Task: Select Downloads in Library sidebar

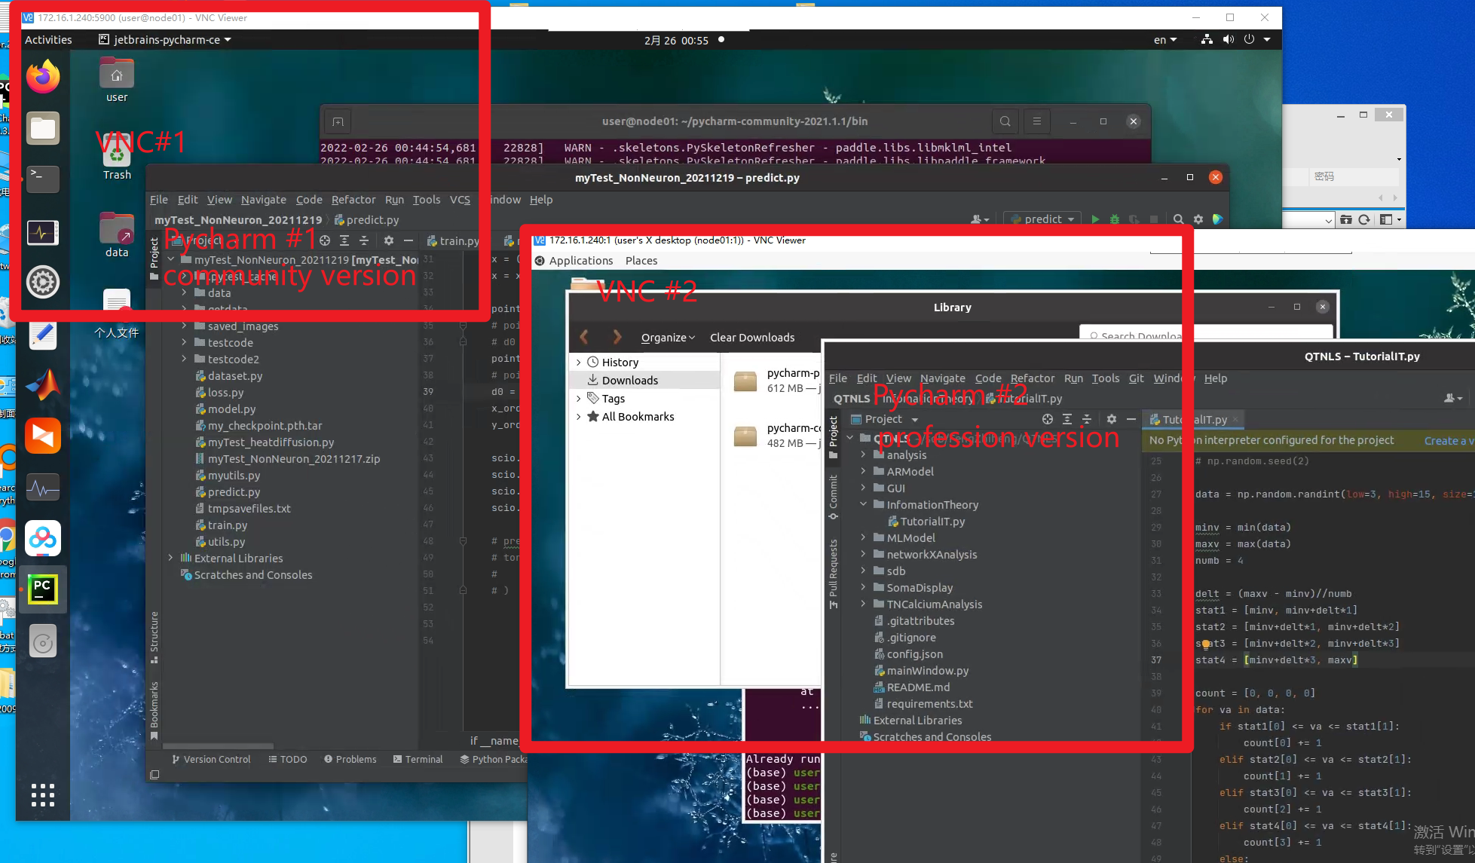Action: (629, 381)
